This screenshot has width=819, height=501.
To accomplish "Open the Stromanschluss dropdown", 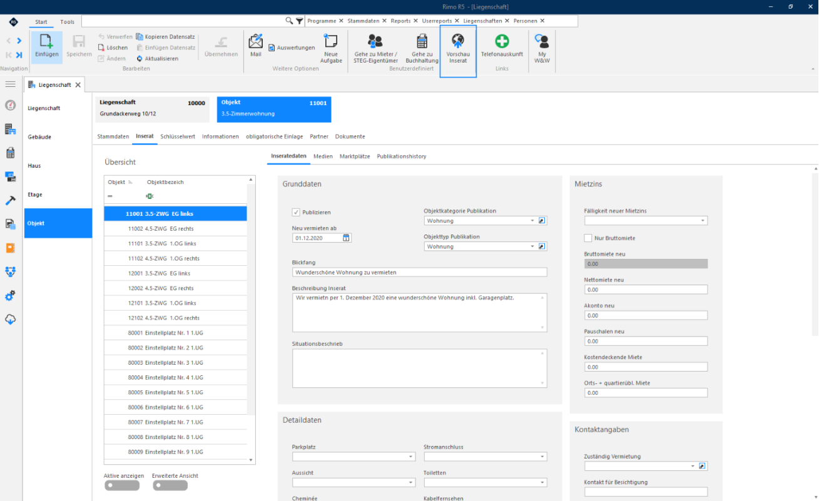I will pyautogui.click(x=542, y=457).
